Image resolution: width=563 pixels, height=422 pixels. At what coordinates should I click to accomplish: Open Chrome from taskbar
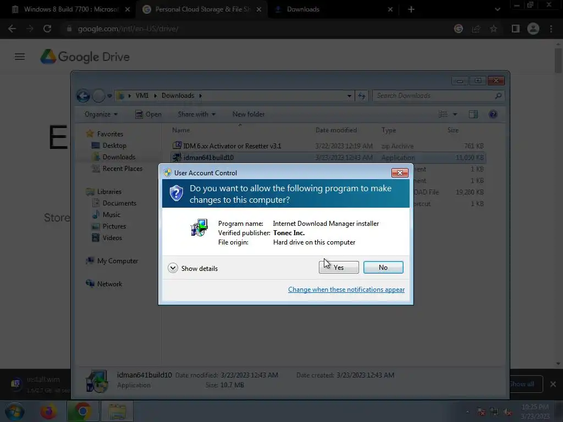[82, 411]
